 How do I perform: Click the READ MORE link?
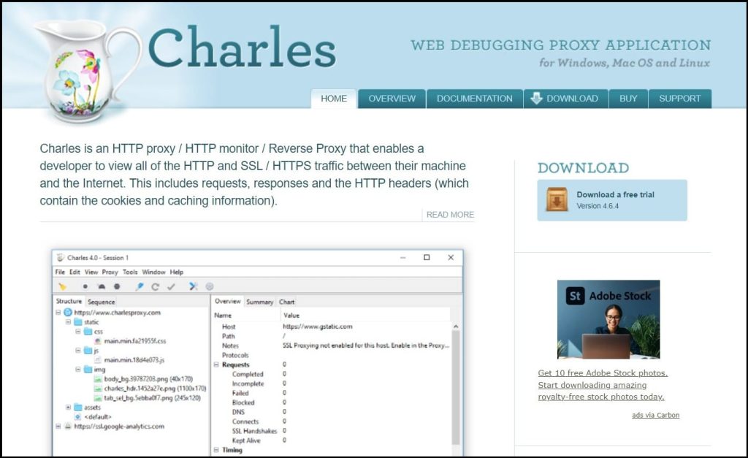(x=450, y=215)
